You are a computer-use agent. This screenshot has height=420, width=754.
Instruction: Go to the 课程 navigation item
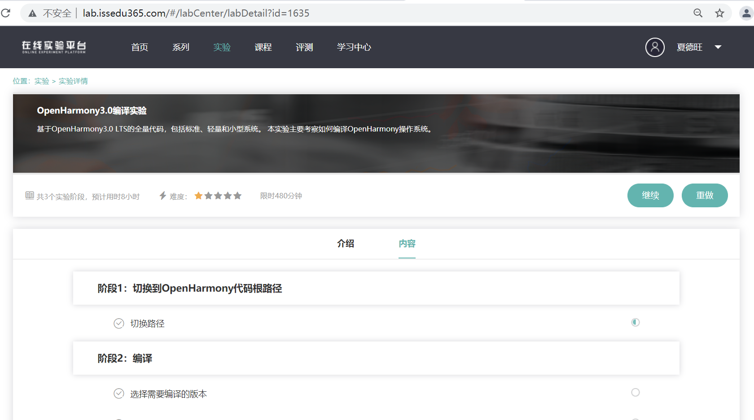pos(263,47)
